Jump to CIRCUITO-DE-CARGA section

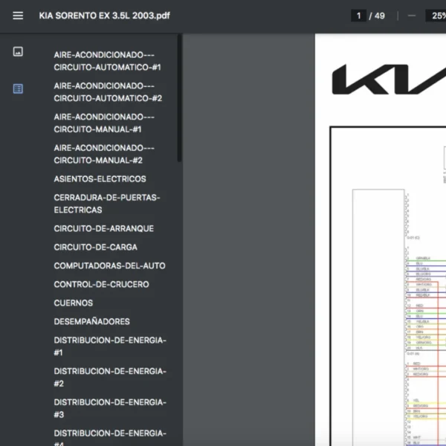(96, 248)
